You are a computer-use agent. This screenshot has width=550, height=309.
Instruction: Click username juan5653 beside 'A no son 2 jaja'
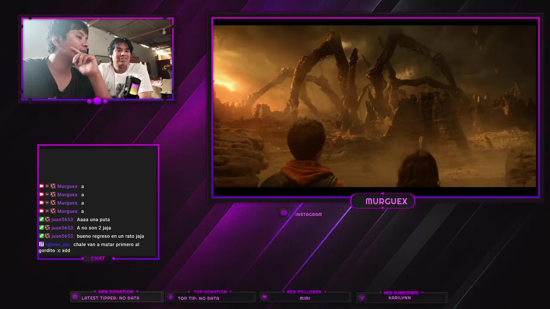coord(63,227)
